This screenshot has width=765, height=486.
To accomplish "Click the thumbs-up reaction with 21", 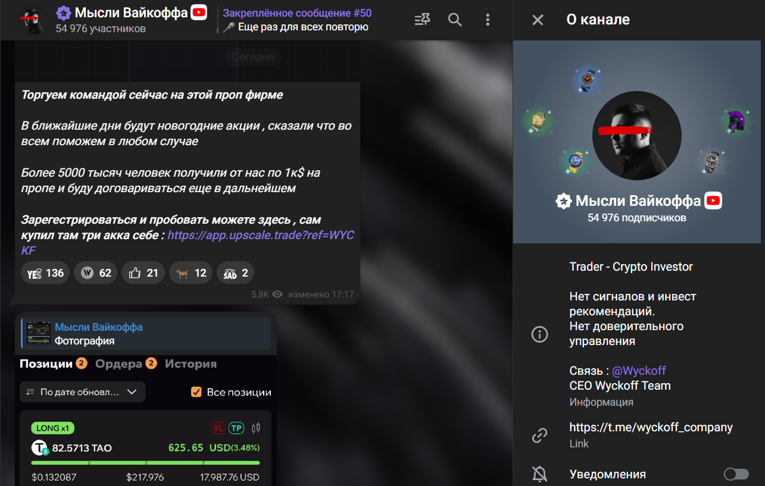I will click(x=143, y=273).
